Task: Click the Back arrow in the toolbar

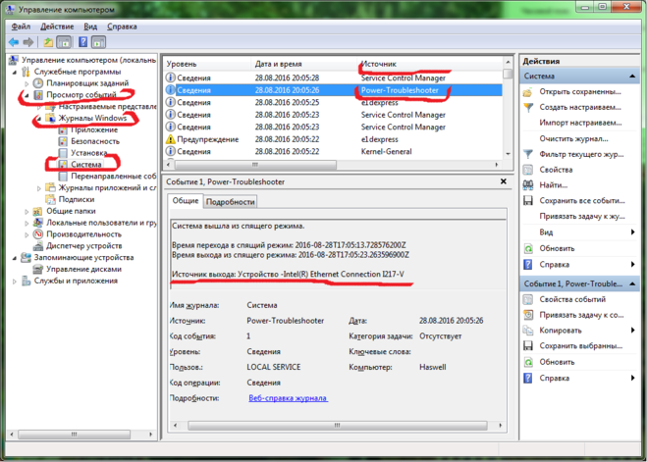Action: tap(13, 43)
